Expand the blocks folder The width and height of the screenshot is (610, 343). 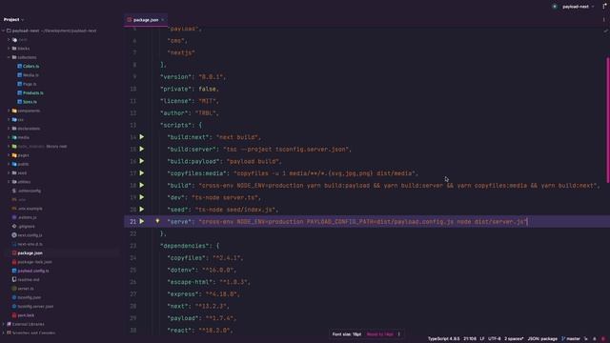pos(9,49)
